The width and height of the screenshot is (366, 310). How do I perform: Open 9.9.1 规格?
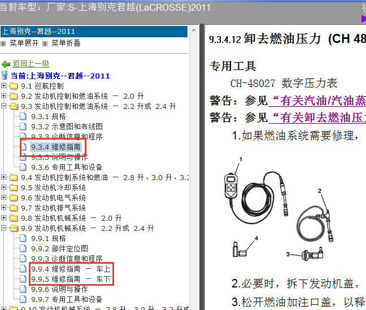click(49, 238)
